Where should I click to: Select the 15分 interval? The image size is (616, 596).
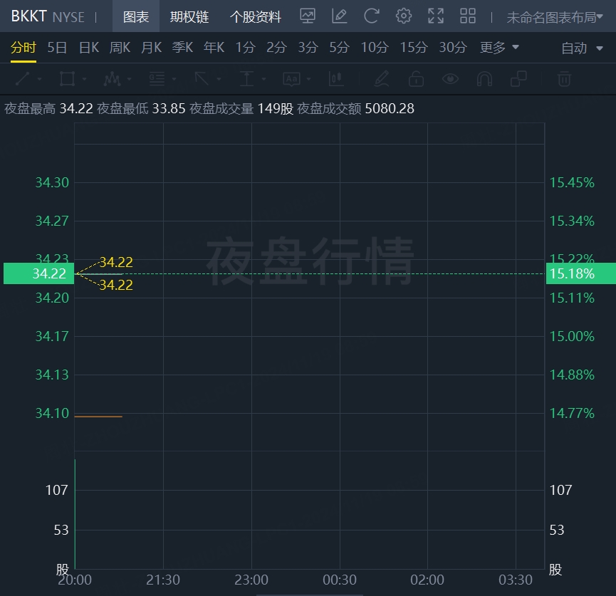tap(414, 48)
